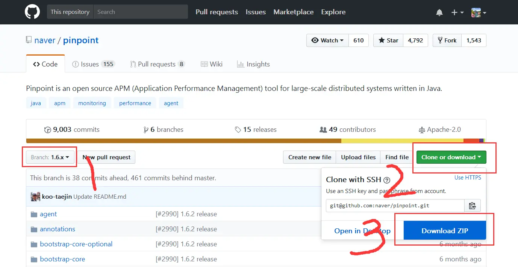This screenshot has width=518, height=267.
Task: Open Marketplace in top navigation
Action: 294,12
